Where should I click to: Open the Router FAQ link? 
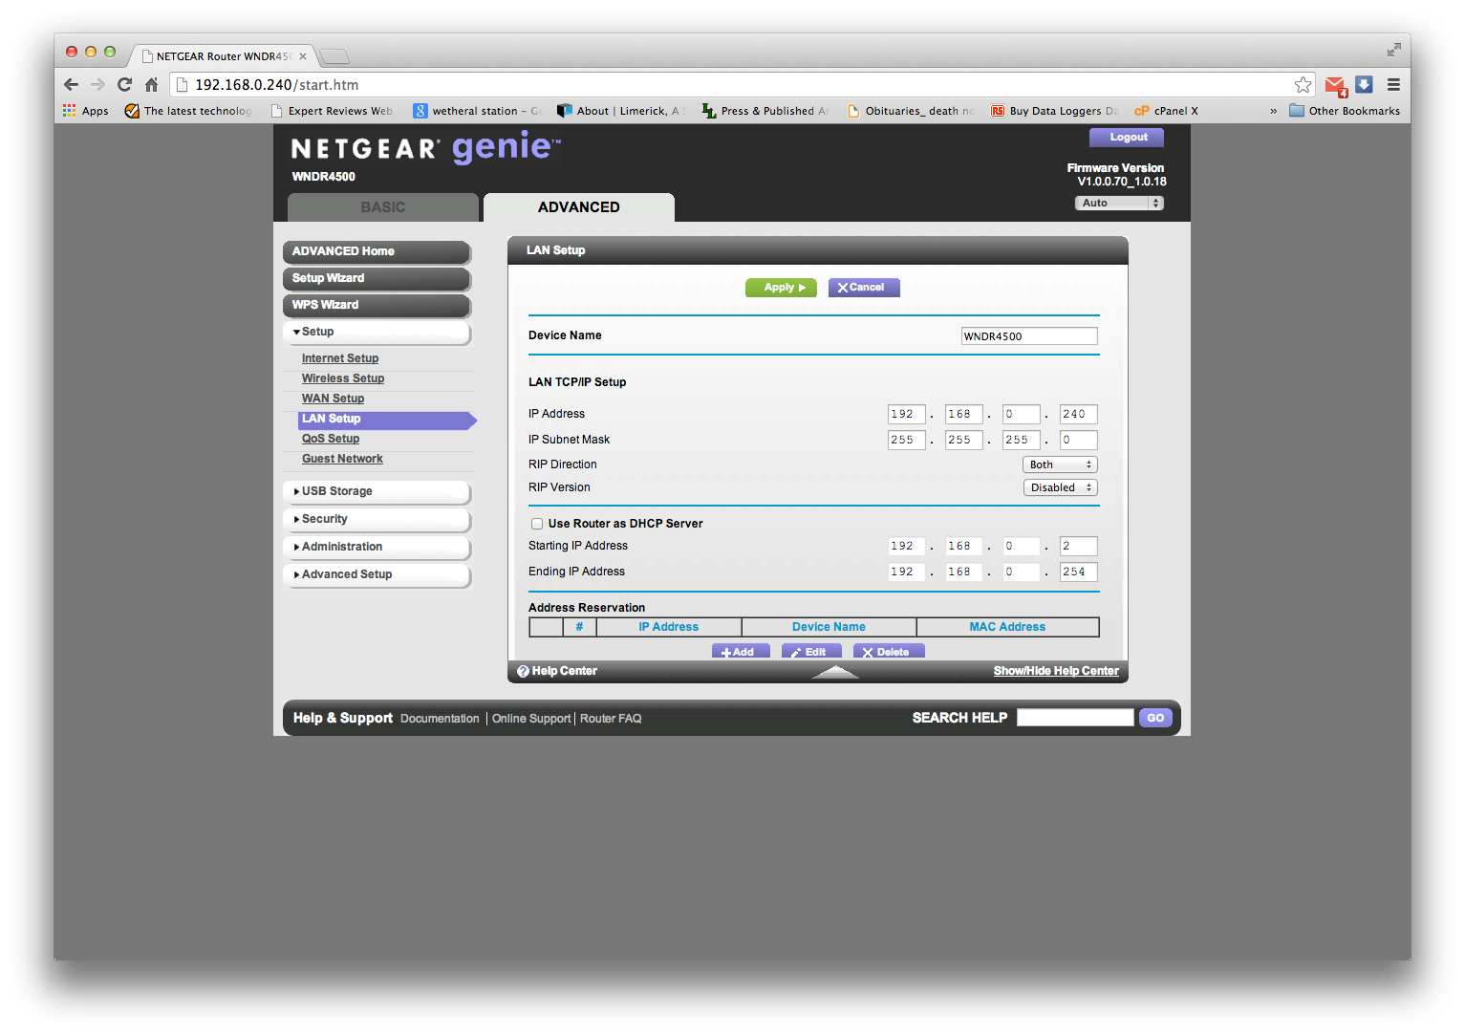click(x=611, y=719)
